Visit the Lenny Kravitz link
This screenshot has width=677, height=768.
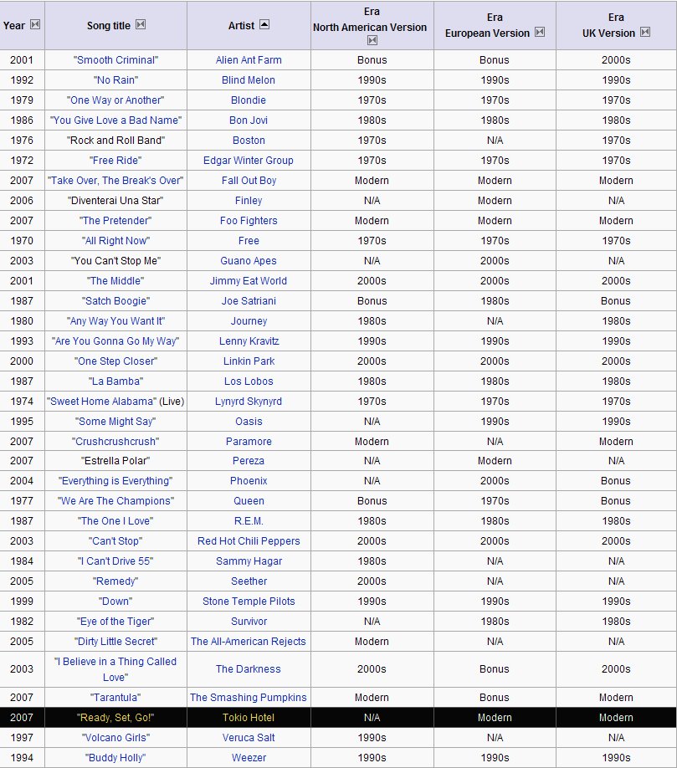point(249,340)
